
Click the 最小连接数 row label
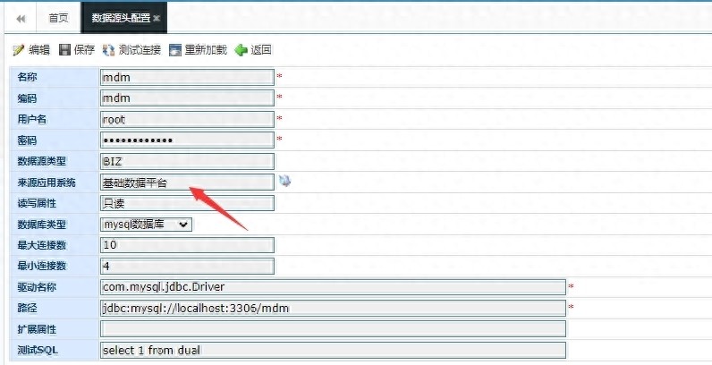[41, 266]
